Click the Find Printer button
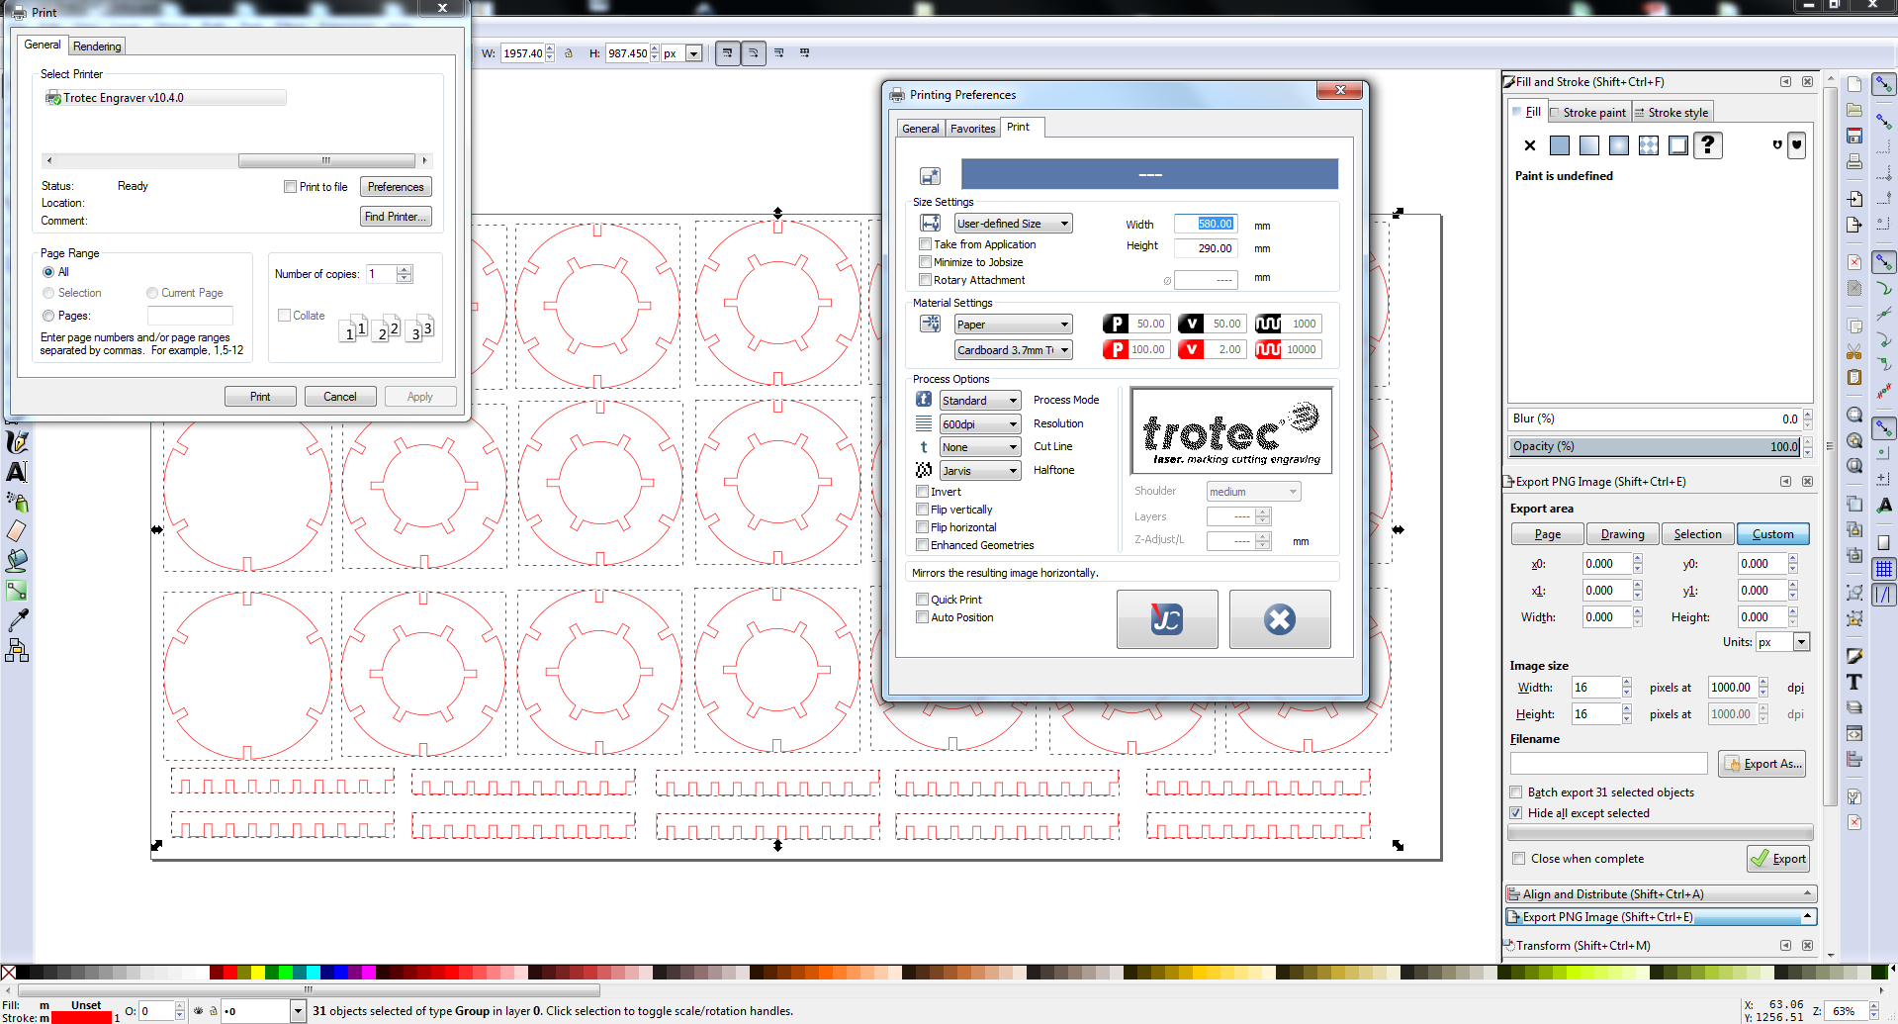 click(396, 217)
